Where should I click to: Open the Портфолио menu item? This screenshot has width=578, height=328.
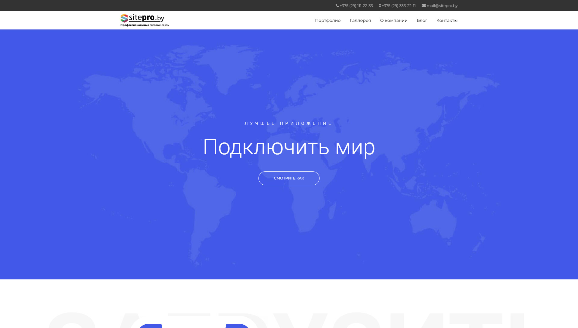[328, 20]
